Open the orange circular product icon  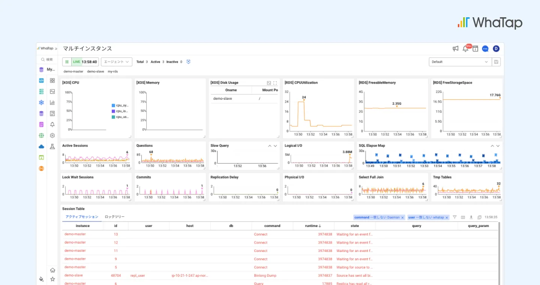[41, 168]
